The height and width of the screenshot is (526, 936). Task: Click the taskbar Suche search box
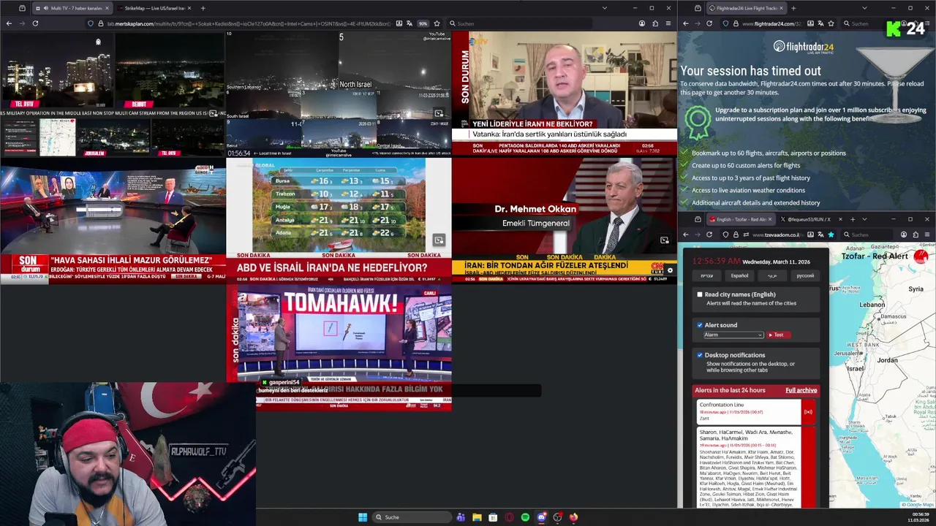point(412,517)
